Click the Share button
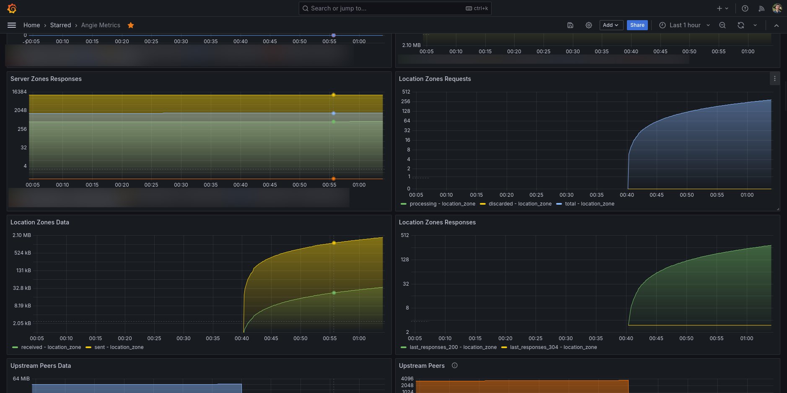The height and width of the screenshot is (393, 787). (637, 25)
